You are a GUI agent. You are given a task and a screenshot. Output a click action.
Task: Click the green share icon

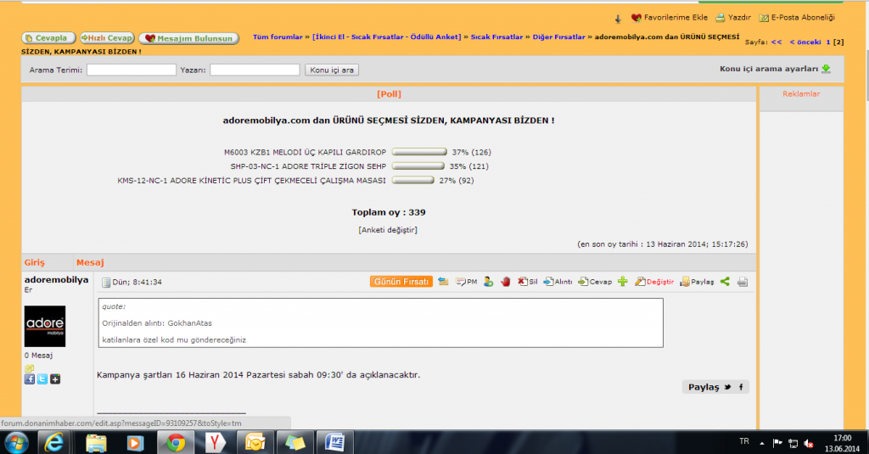725,282
